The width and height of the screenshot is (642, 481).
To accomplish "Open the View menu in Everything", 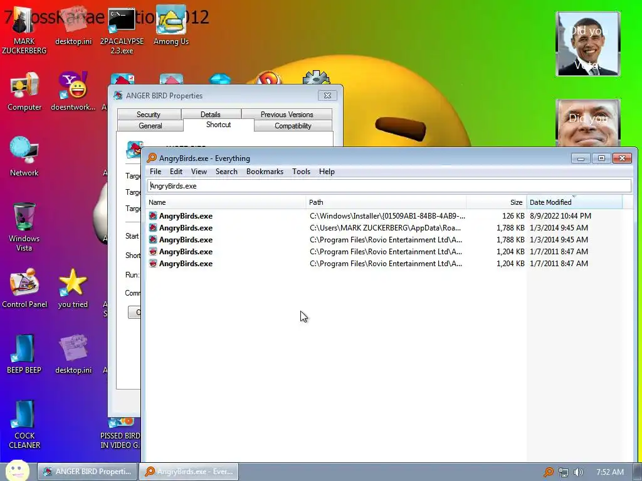I will (x=199, y=172).
